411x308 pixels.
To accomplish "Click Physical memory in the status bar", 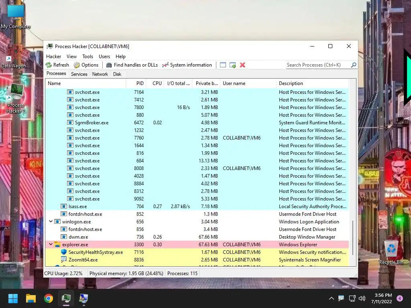I will point(126,274).
